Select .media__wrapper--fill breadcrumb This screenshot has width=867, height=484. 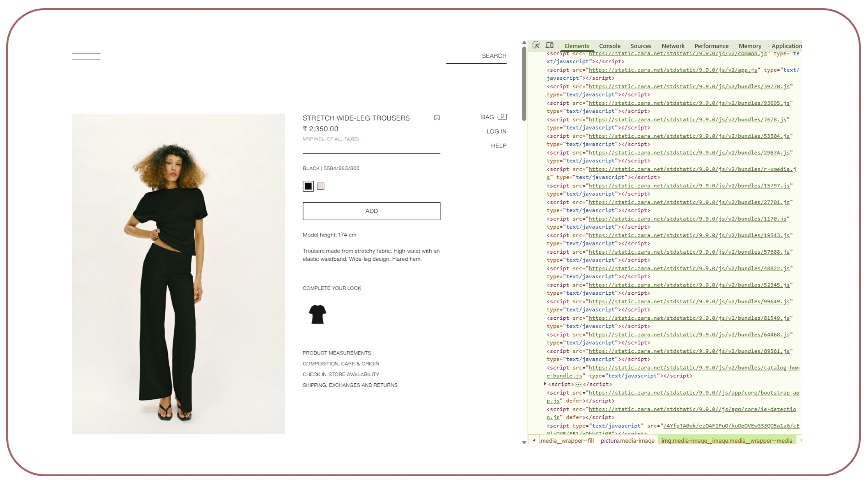point(567,441)
